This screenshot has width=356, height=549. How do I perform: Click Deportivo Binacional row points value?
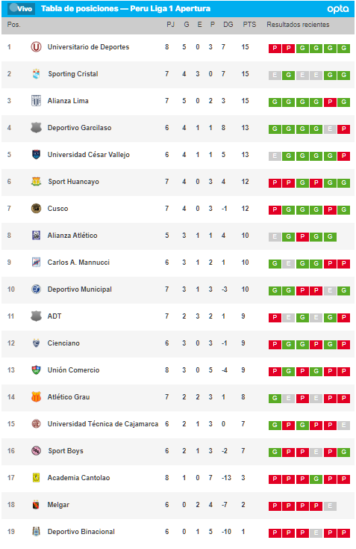tap(243, 532)
